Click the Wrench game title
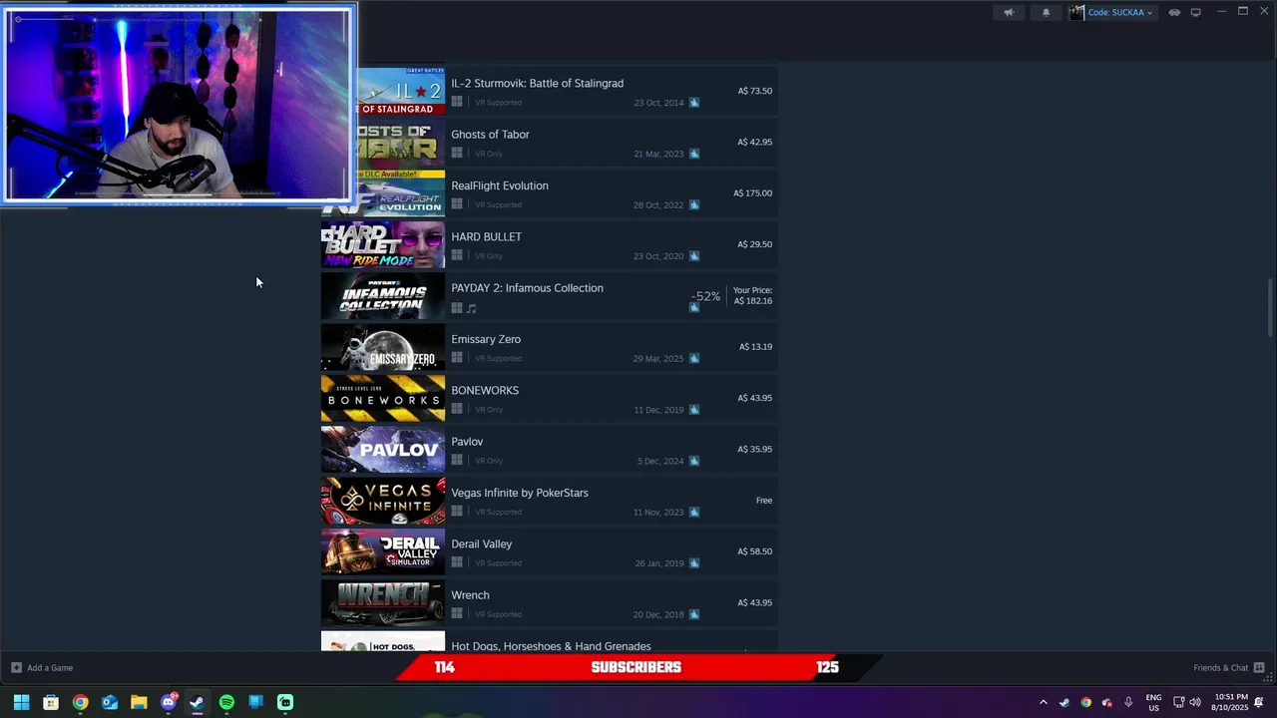This screenshot has width=1277, height=718. pos(470,595)
